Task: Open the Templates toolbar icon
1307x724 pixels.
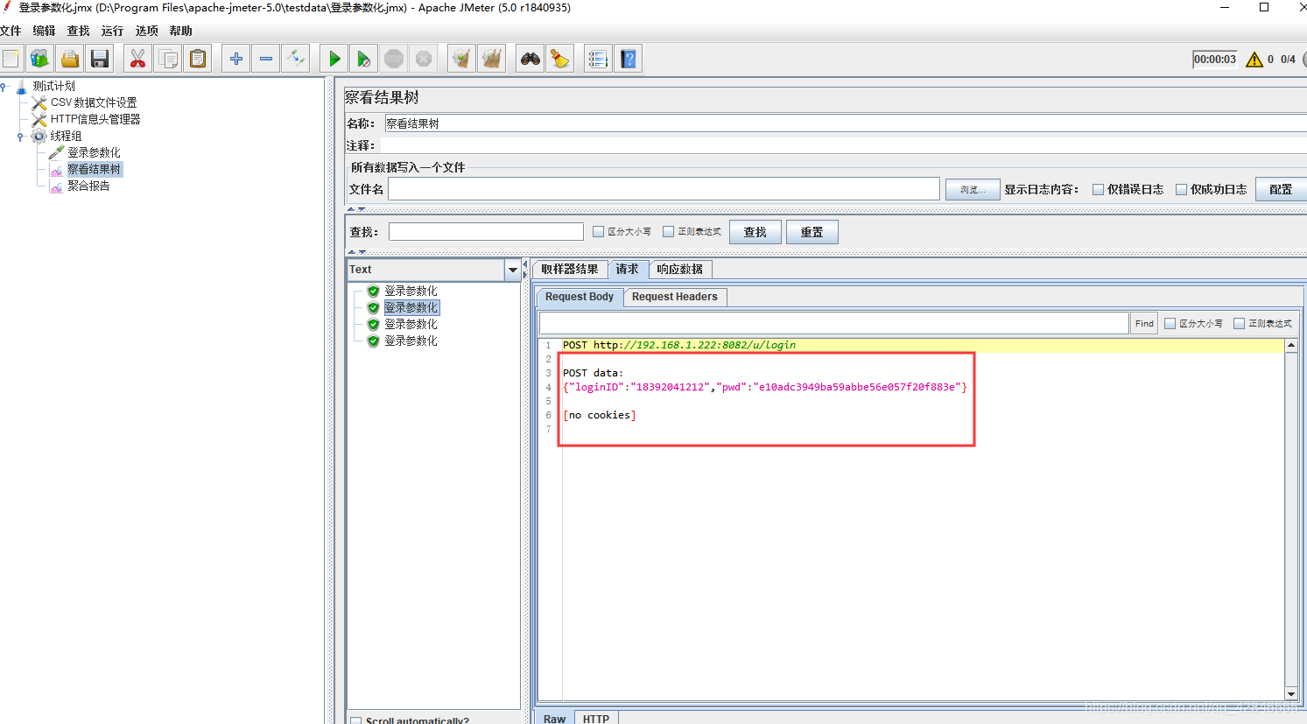Action: point(40,59)
